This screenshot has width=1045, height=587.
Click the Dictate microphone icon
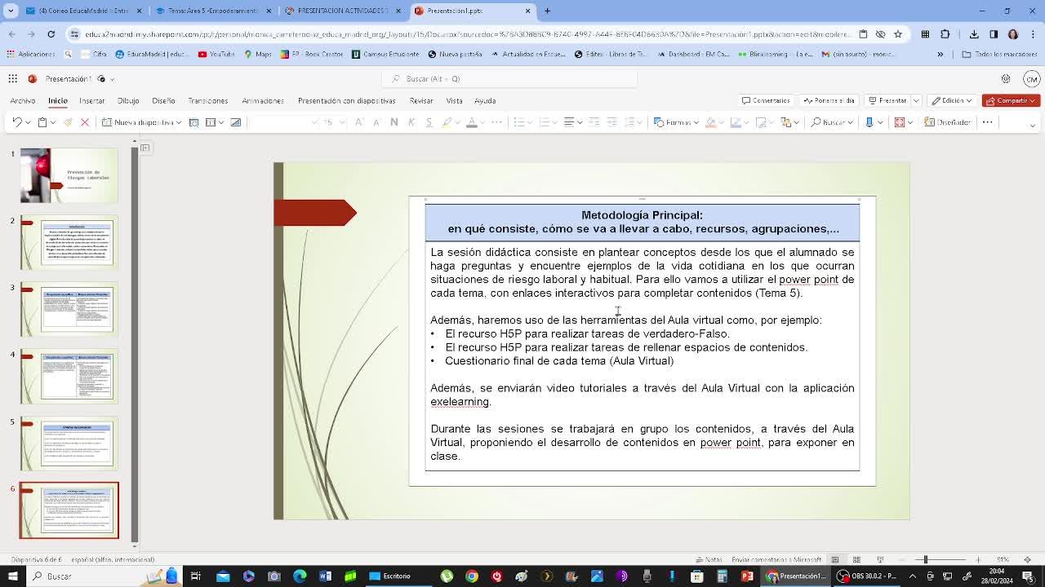869,122
